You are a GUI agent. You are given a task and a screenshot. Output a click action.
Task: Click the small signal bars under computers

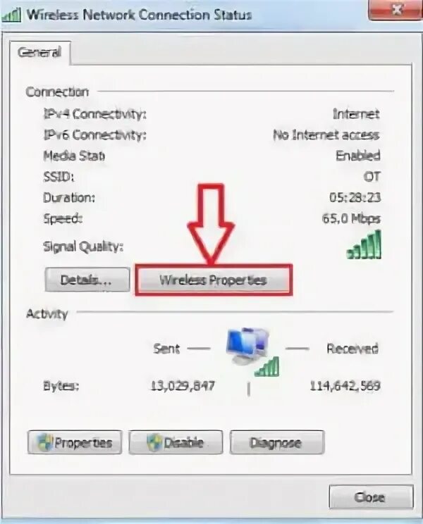[266, 367]
